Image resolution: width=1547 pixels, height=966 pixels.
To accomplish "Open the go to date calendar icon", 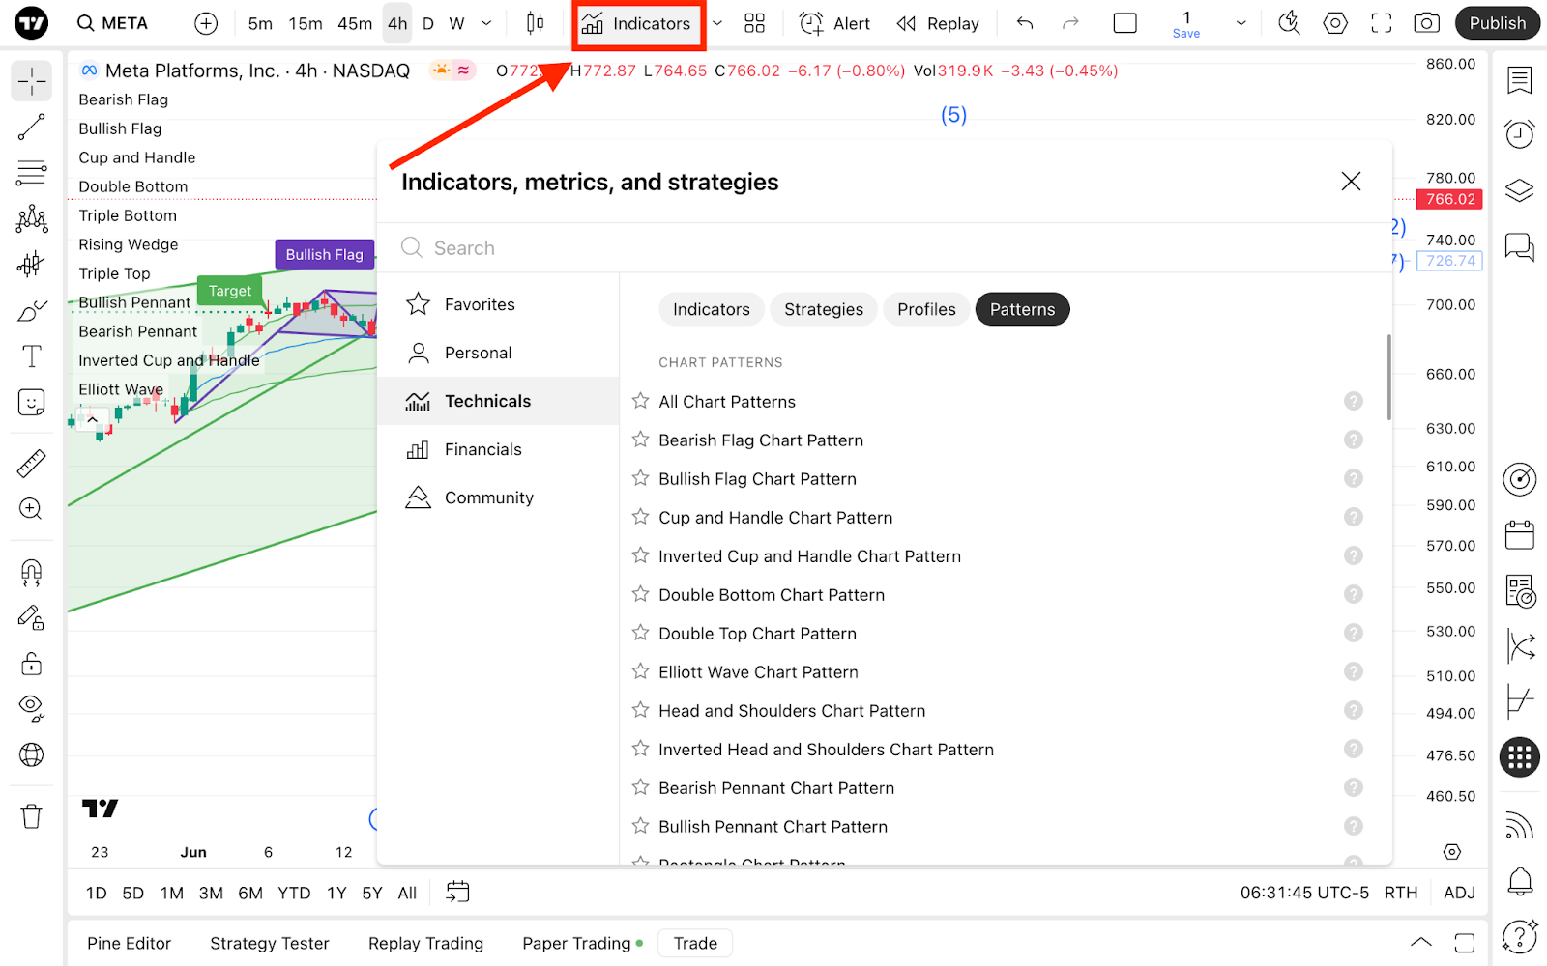I will tap(457, 893).
